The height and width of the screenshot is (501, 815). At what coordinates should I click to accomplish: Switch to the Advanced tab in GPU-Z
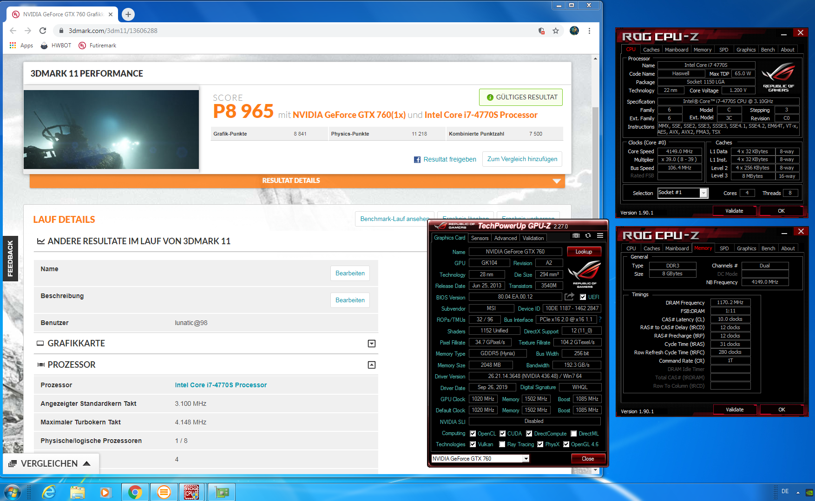point(506,238)
